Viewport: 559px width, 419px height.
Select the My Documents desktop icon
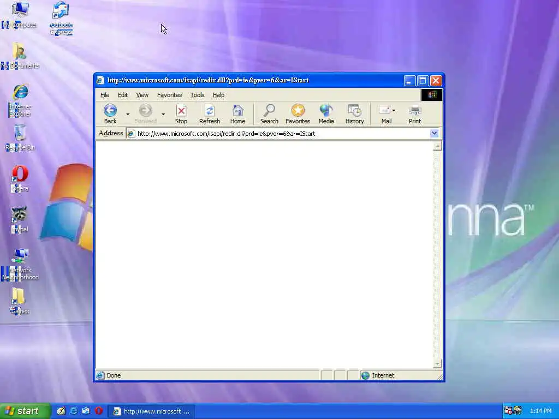(x=20, y=56)
